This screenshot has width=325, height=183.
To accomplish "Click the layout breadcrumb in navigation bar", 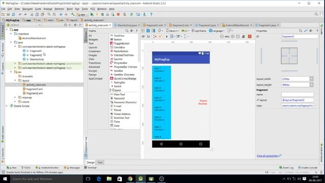I will (72, 20).
